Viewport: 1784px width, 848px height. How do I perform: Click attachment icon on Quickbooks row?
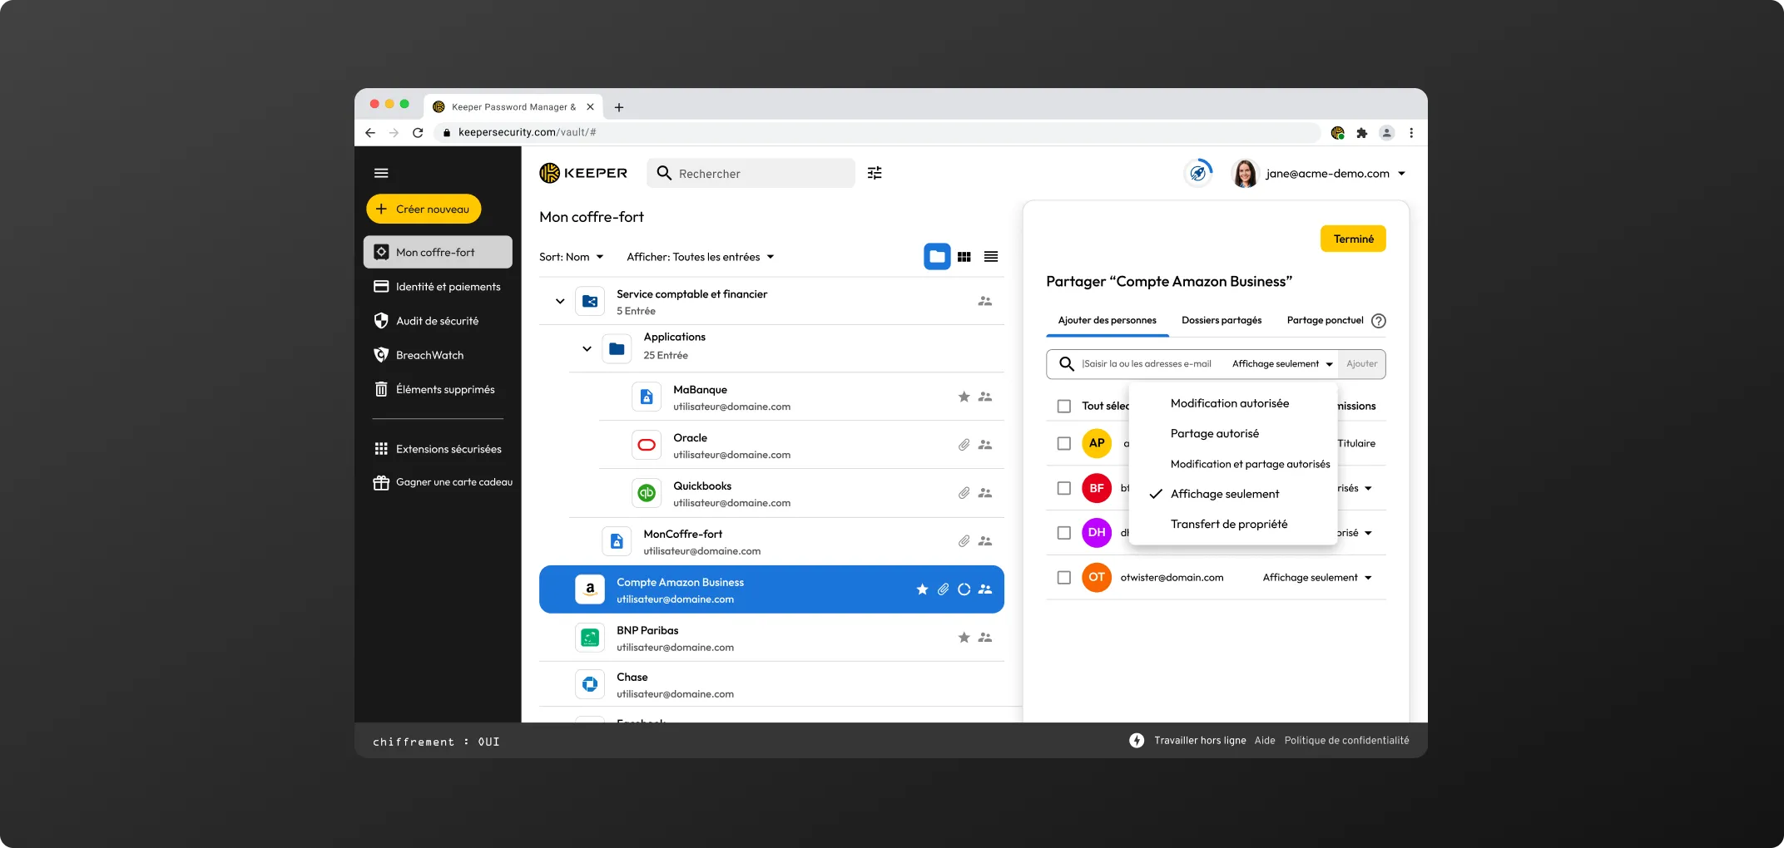(964, 493)
